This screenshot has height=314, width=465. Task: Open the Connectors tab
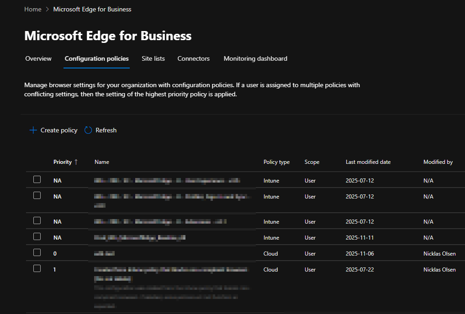[x=194, y=58]
